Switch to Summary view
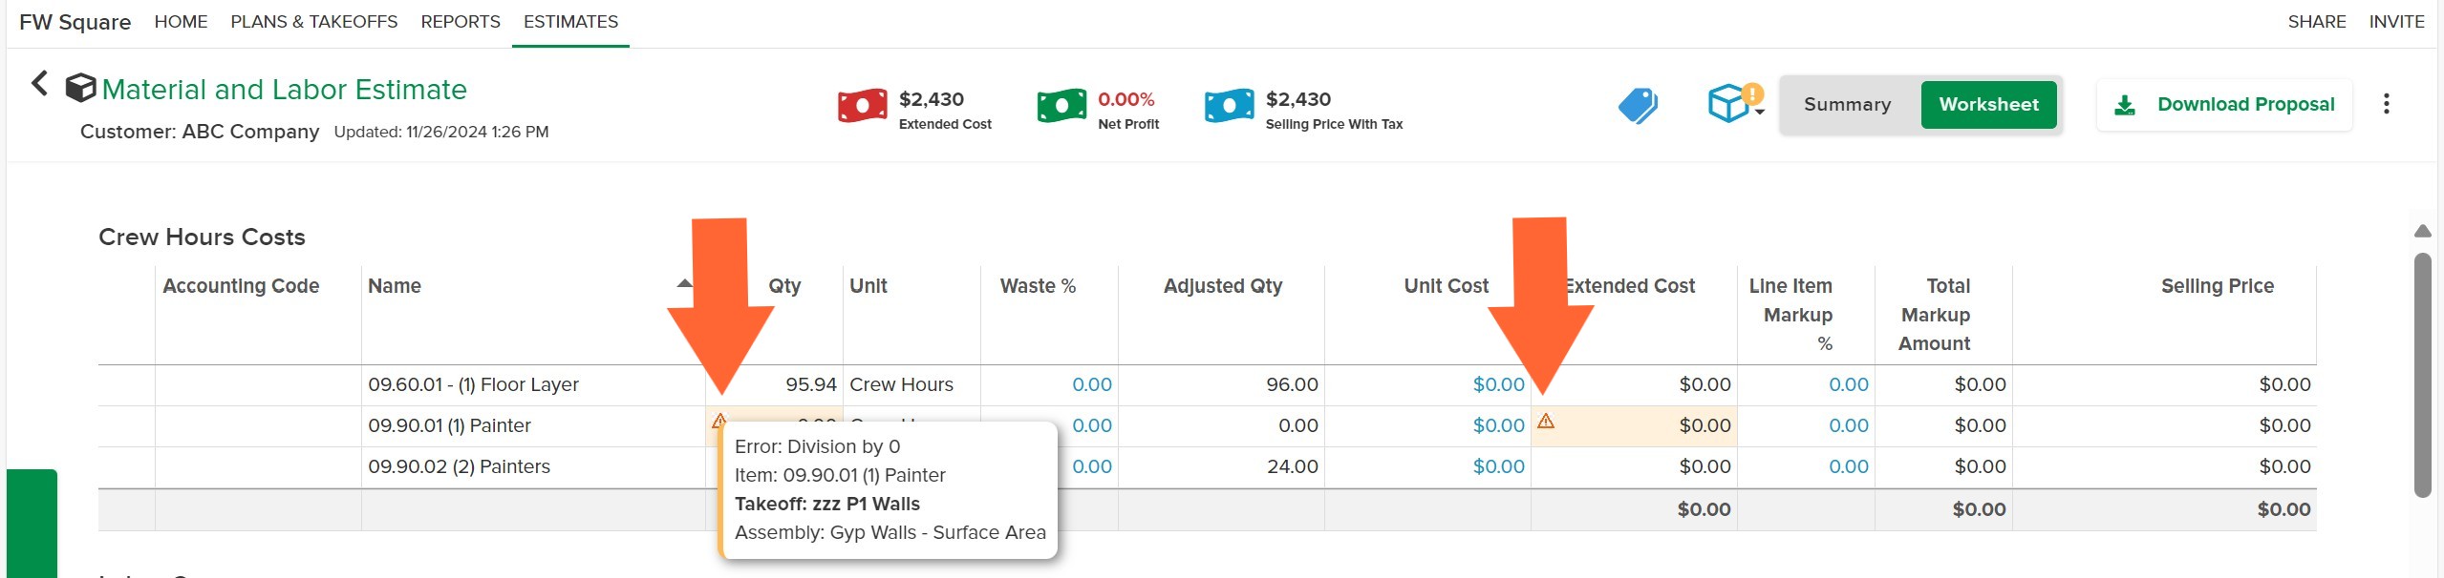 pyautogui.click(x=1847, y=105)
